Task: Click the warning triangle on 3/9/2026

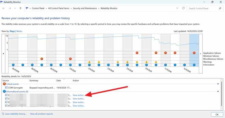Action: [89, 62]
